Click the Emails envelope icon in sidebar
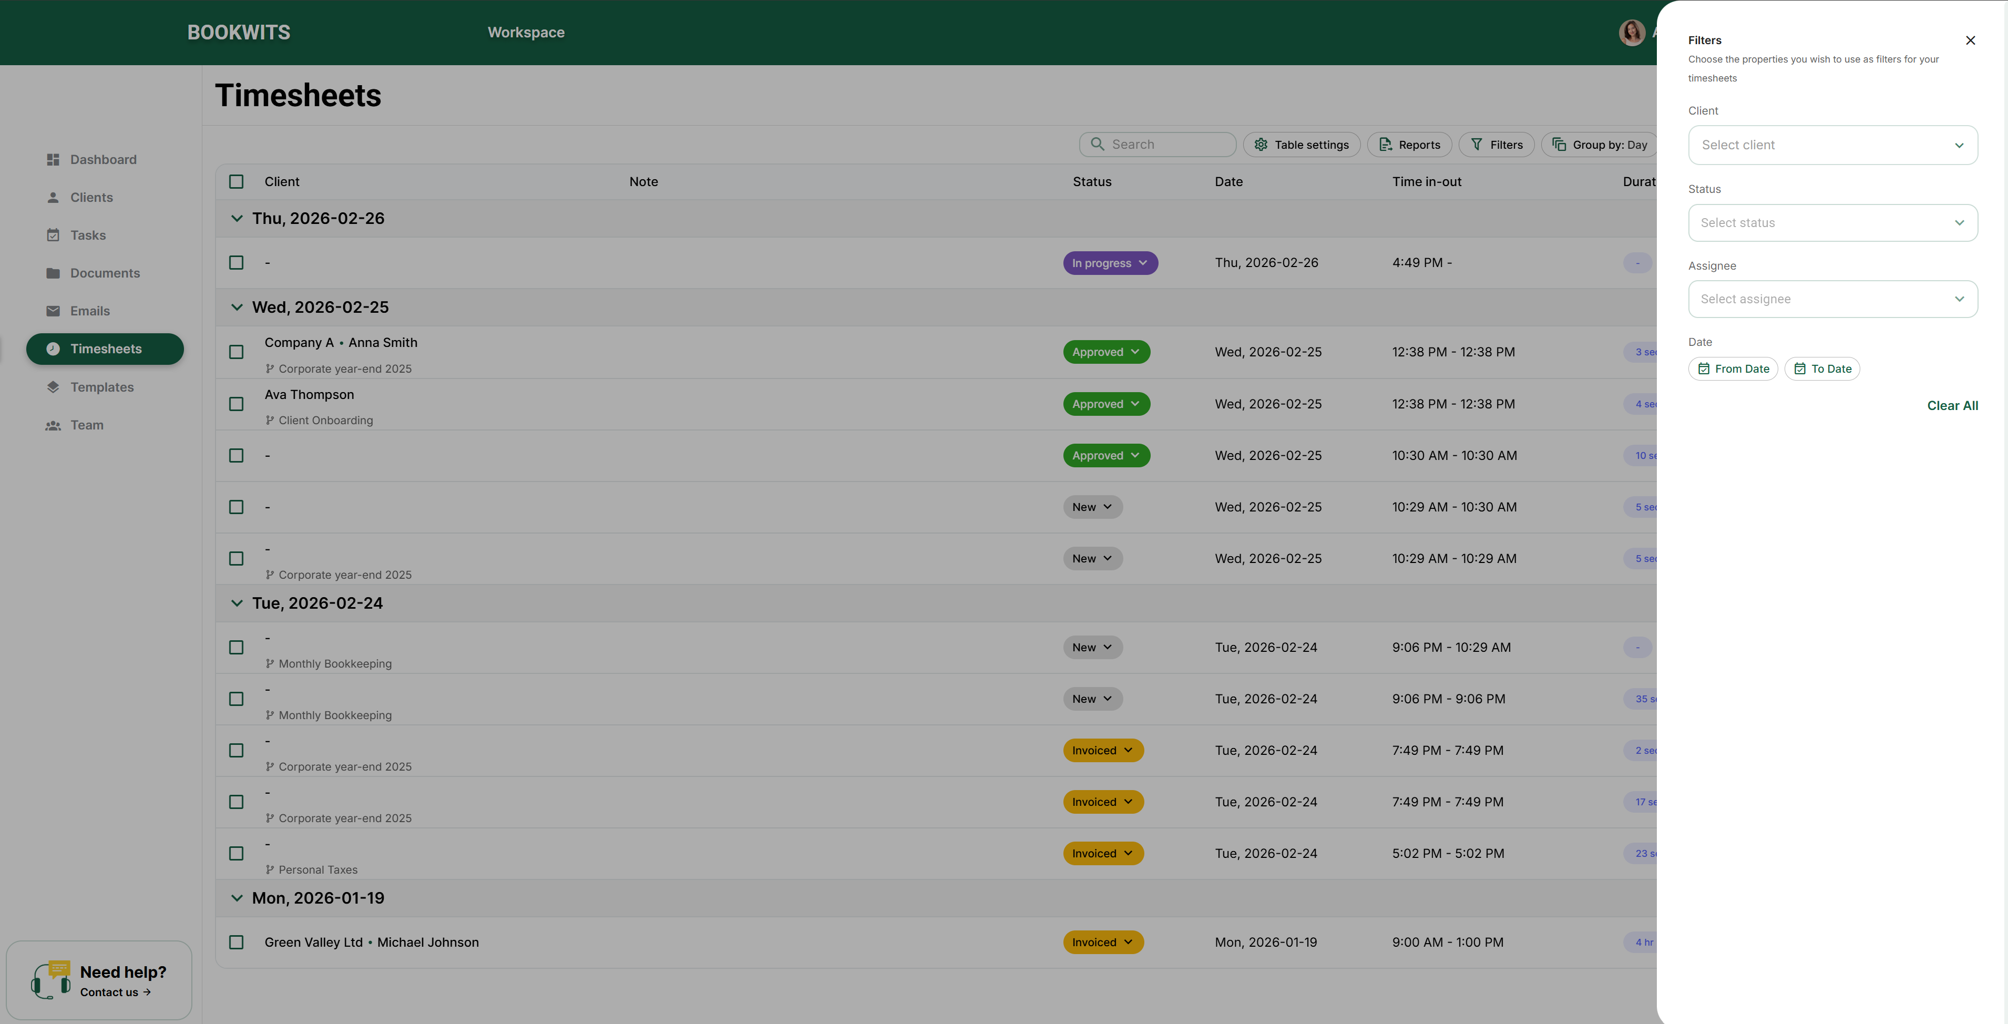This screenshot has width=2008, height=1024. click(53, 311)
